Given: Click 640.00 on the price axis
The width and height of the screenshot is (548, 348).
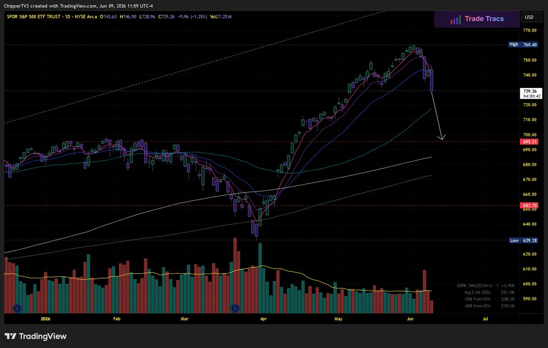Looking at the screenshot, I should tap(529, 224).
